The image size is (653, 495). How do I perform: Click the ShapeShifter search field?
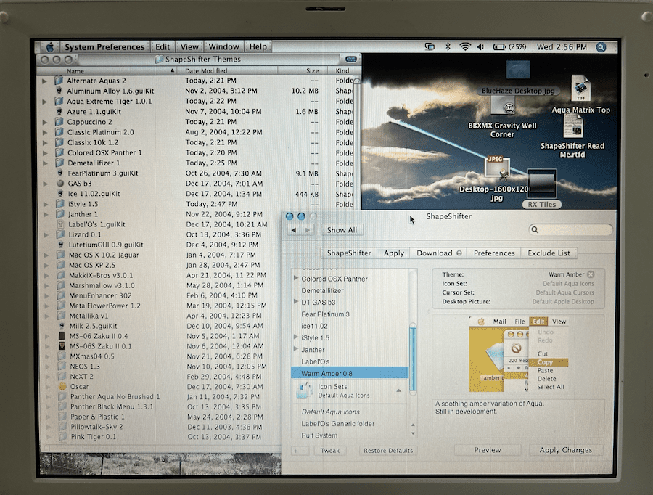tap(570, 229)
